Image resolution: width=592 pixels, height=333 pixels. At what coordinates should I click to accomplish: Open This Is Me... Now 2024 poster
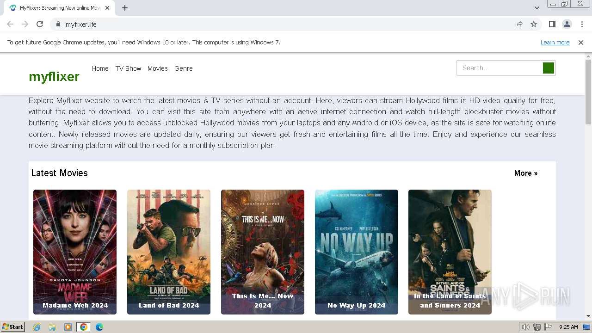point(263,252)
